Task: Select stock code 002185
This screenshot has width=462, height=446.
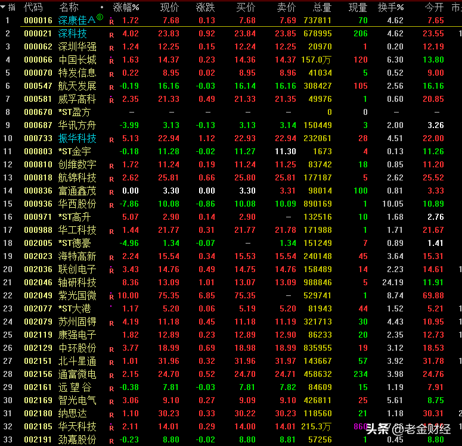Action: tap(38, 426)
